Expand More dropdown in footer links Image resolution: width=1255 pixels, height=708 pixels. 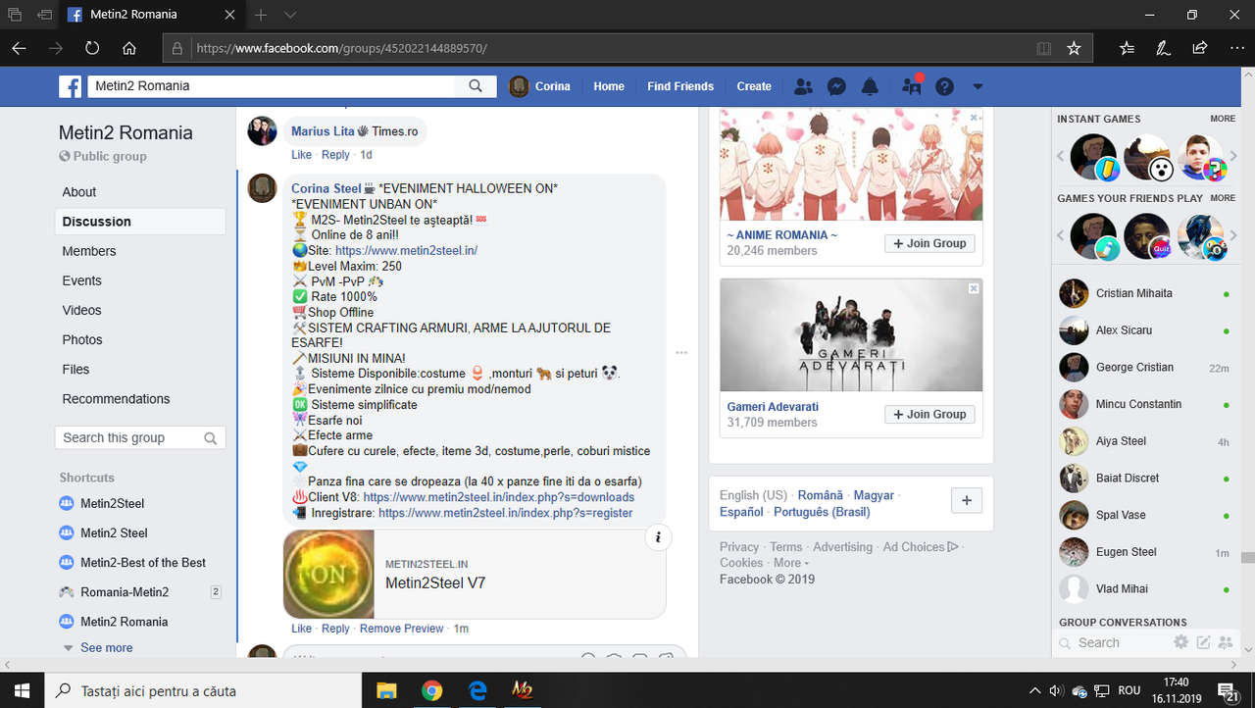(791, 563)
